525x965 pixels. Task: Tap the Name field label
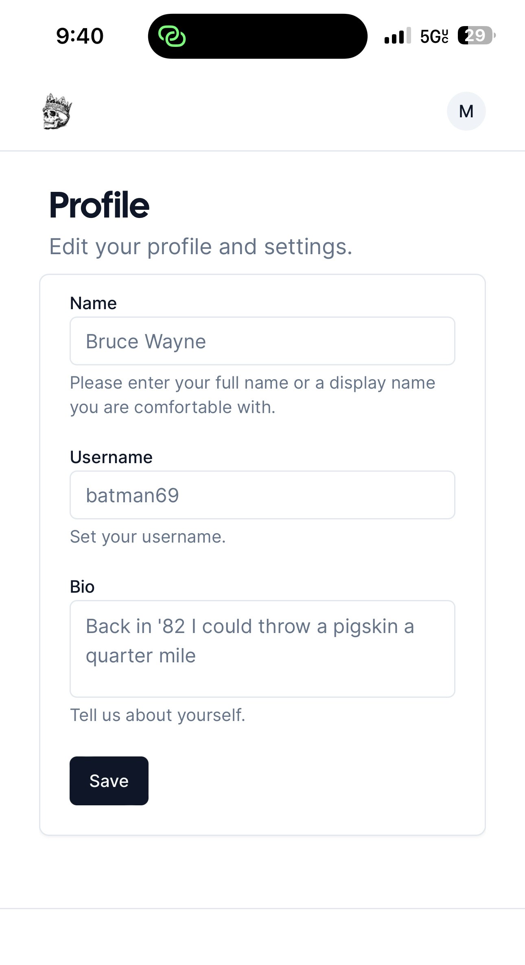pos(94,303)
